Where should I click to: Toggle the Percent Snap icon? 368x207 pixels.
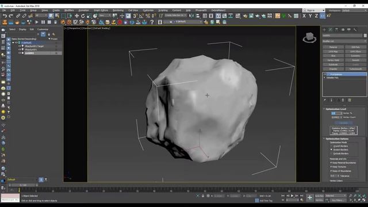148,16
